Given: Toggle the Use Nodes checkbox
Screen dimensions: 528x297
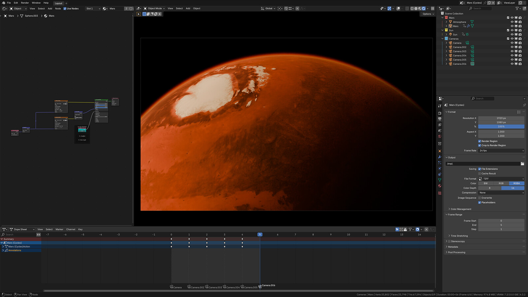Looking at the screenshot, I should coord(65,9).
